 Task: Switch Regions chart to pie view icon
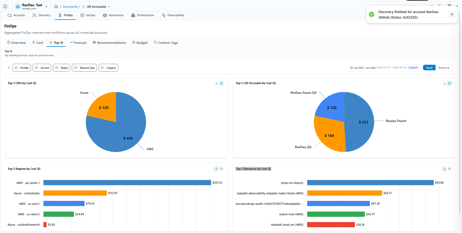221,169
